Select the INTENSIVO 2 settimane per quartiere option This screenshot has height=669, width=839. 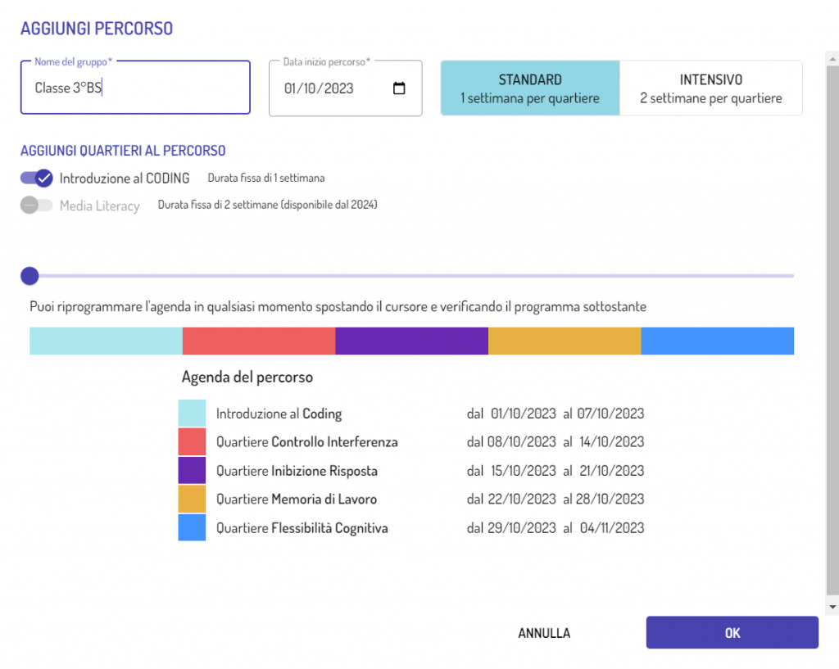coord(711,88)
